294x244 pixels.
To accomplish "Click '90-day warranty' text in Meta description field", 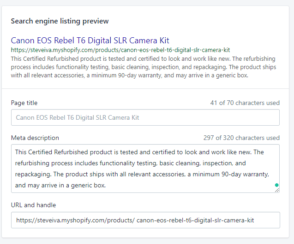I will (245, 174).
